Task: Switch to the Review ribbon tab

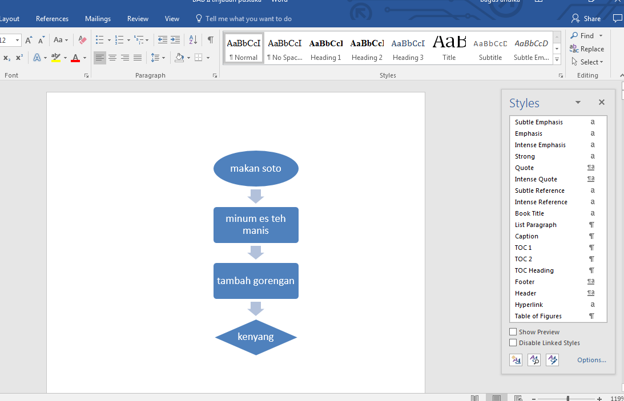Action: (x=138, y=18)
